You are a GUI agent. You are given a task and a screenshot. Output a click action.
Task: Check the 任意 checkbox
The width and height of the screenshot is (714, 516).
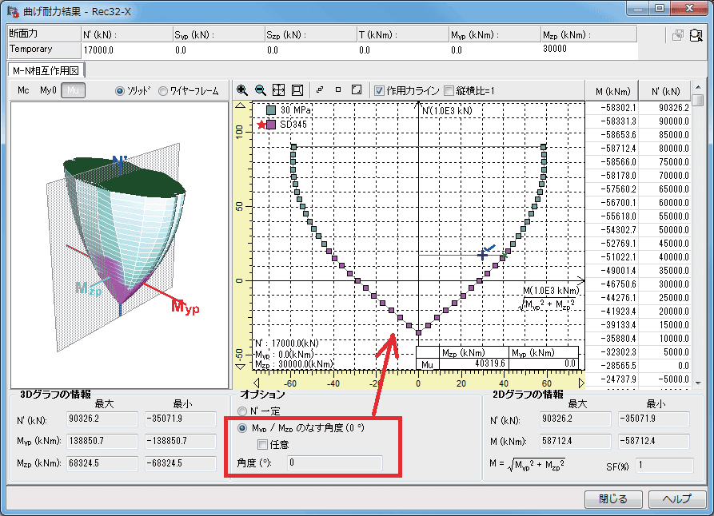tap(262, 444)
